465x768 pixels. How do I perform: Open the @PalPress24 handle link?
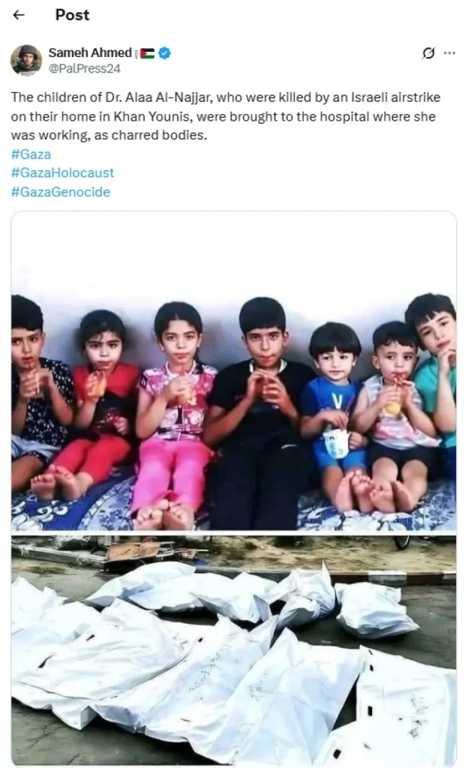coord(84,68)
